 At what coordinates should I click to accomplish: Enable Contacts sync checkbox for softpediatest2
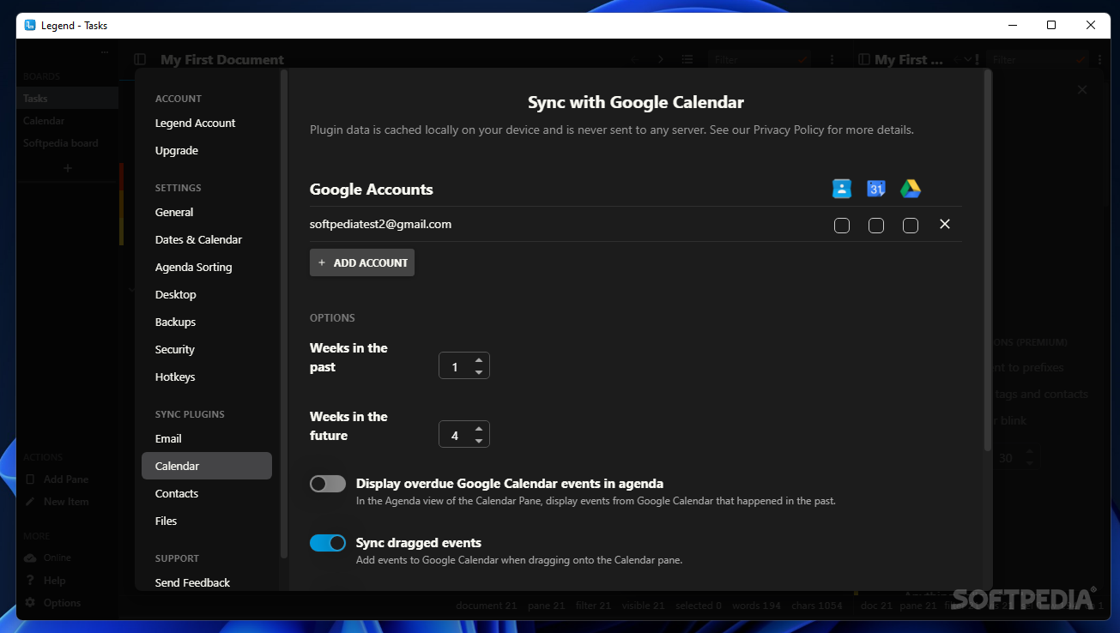tap(842, 226)
